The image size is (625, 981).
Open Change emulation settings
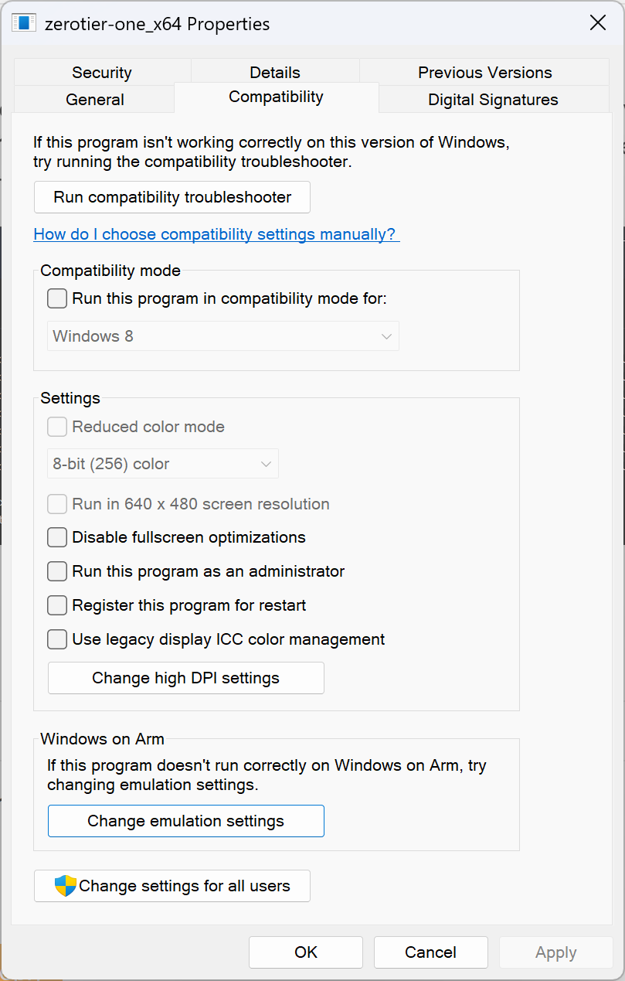pos(186,821)
